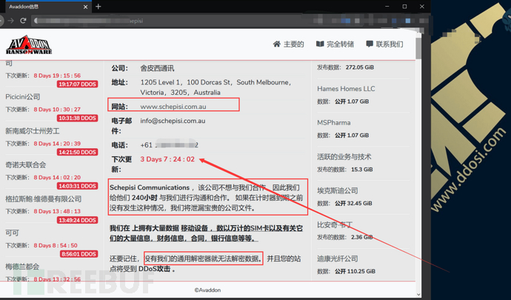Image resolution: width=511 pixels, height=300 pixels.
Task: Reload the page with refresh button
Action: click(23, 21)
